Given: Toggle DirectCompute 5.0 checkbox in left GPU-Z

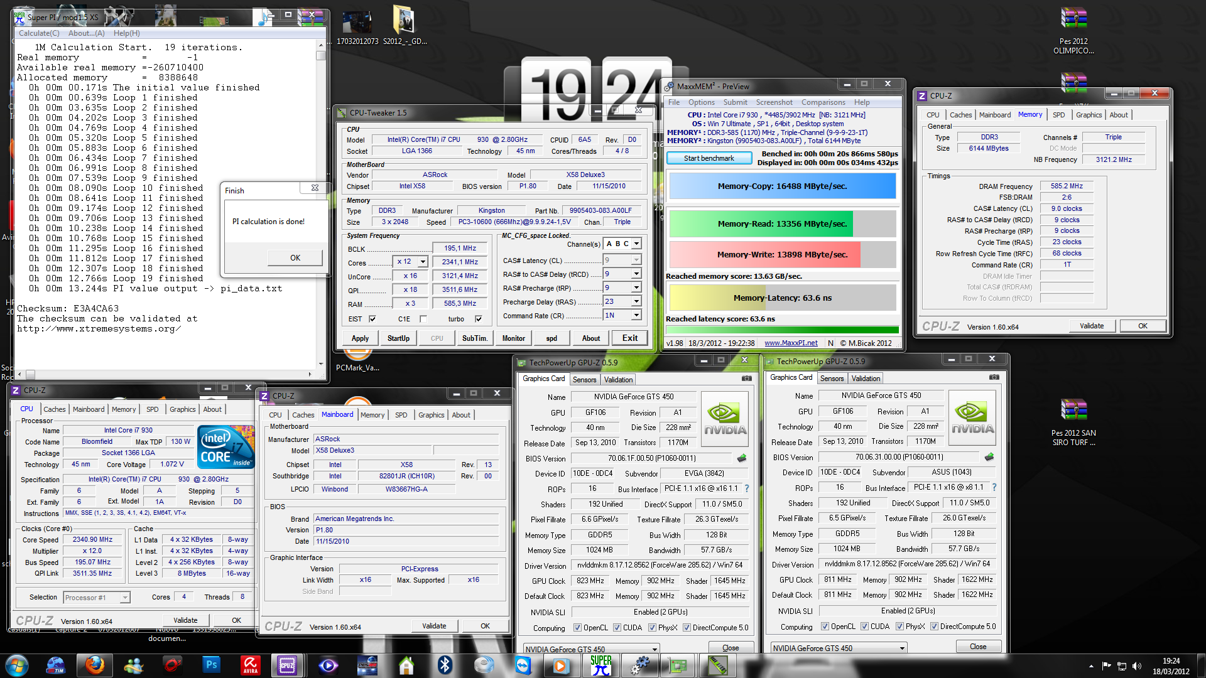Looking at the screenshot, I should 687,628.
